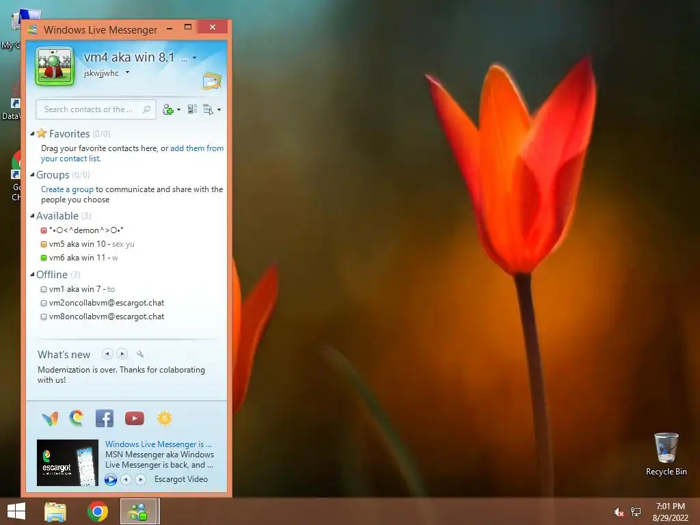This screenshot has width=700, height=525.
Task: Click the show menu icon
Action: (x=208, y=109)
